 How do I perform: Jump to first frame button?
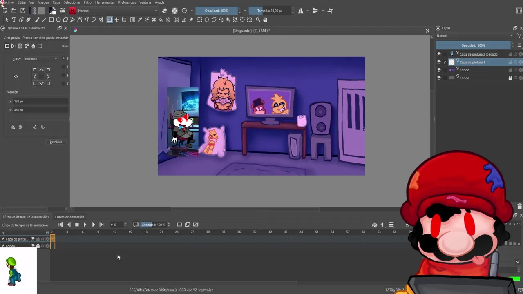pyautogui.click(x=60, y=225)
